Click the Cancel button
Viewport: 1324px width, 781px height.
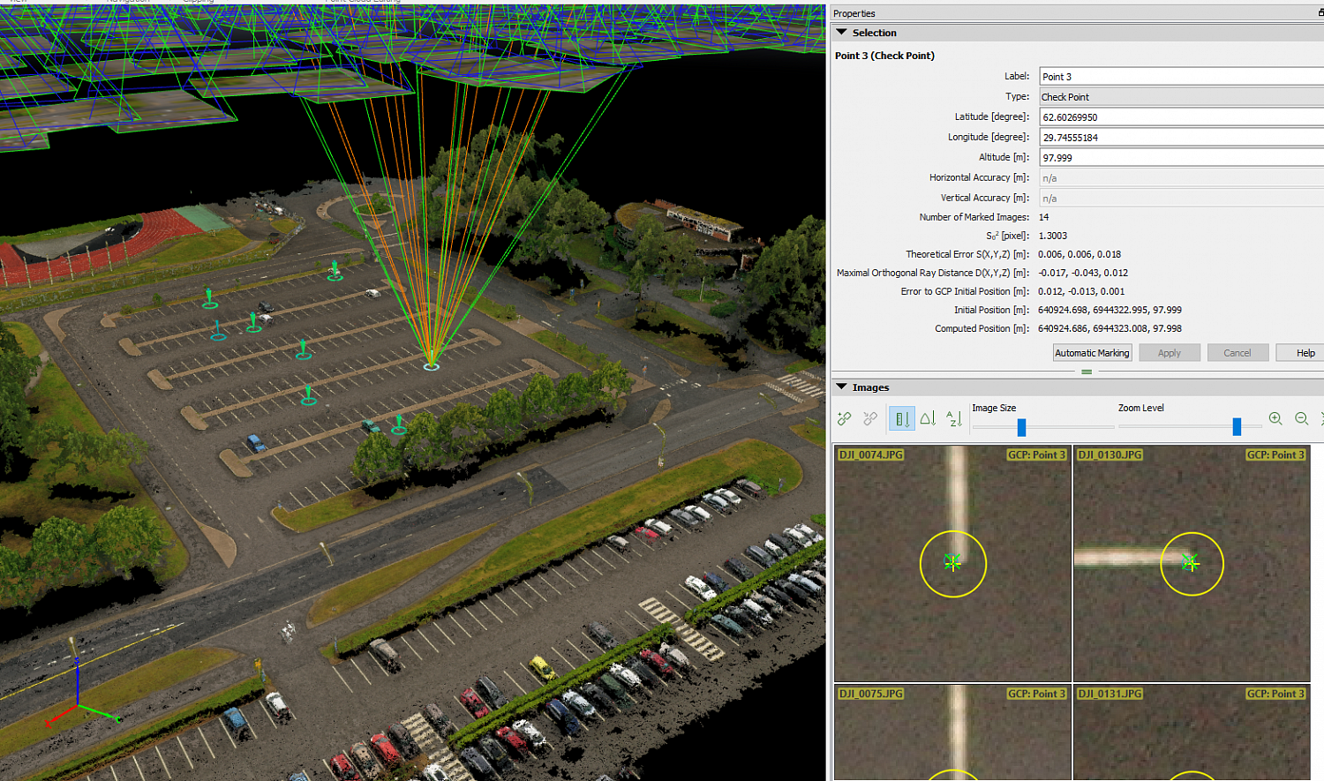[x=1237, y=352]
